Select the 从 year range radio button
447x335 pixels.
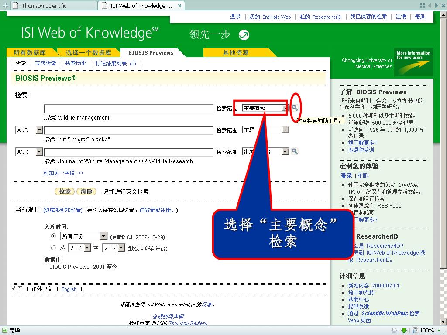53,248
